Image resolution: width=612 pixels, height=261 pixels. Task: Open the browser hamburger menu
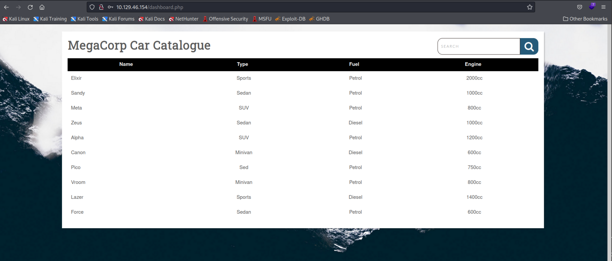coord(603,7)
